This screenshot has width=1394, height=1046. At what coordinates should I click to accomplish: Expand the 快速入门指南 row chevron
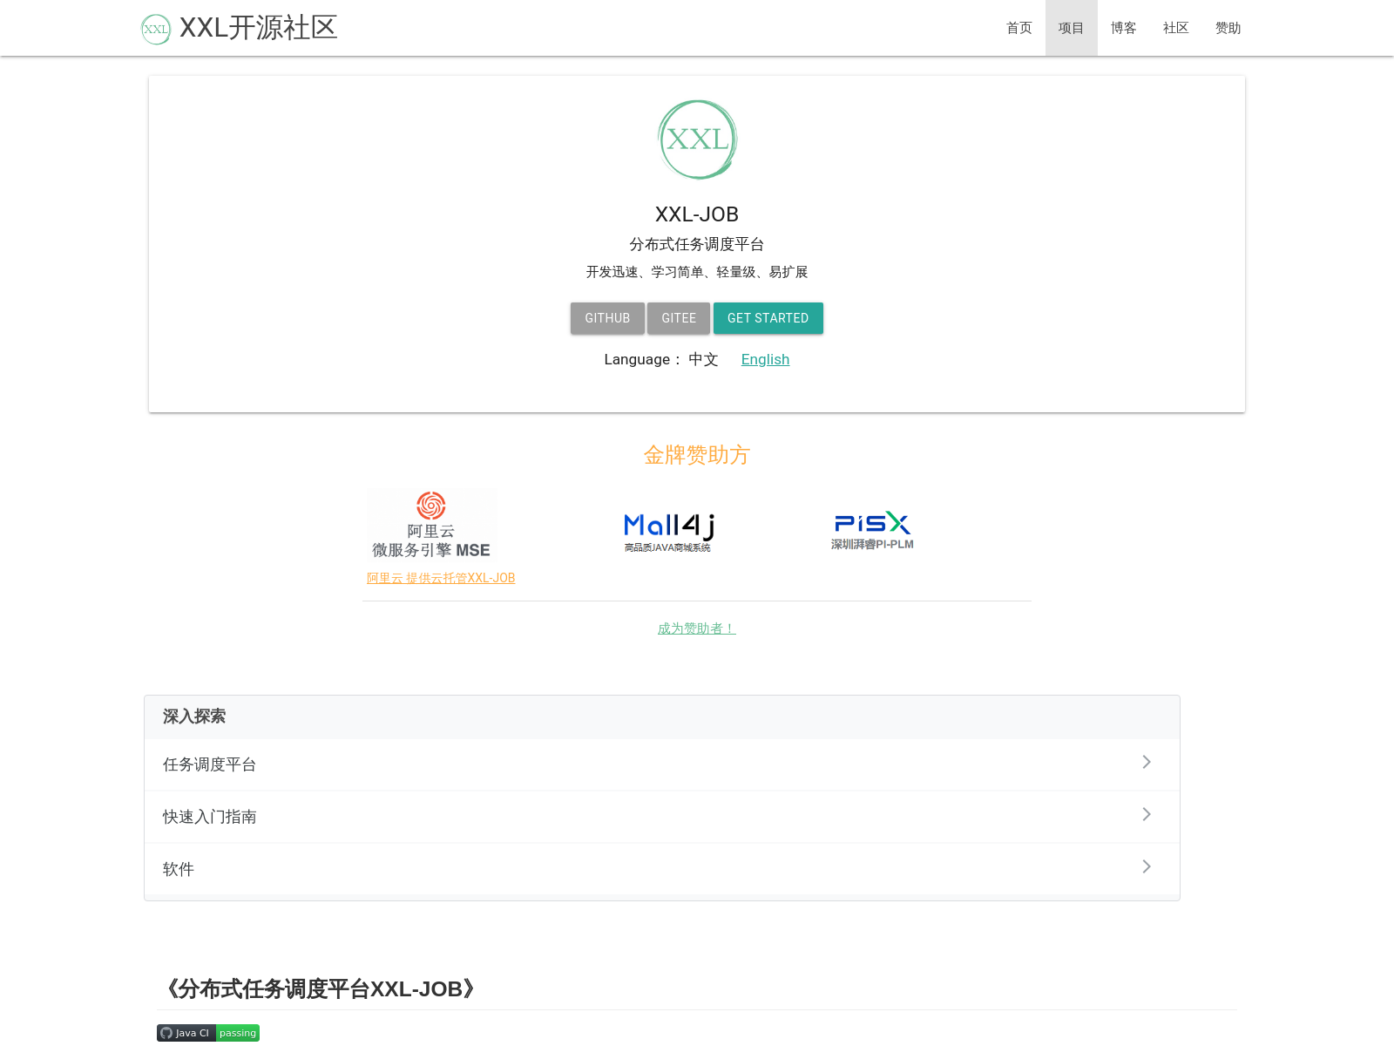(x=1147, y=815)
